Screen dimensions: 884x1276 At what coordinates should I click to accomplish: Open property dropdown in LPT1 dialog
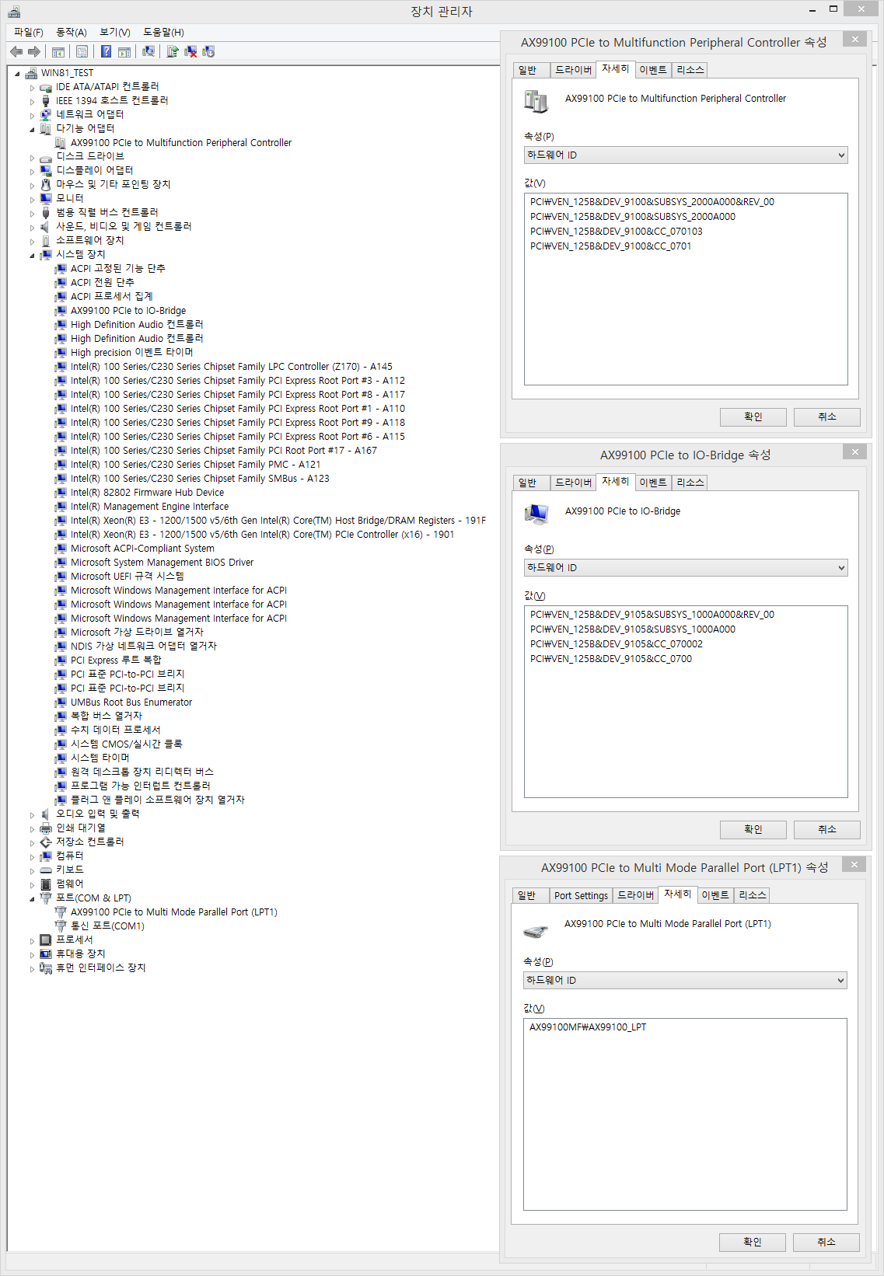click(x=685, y=980)
